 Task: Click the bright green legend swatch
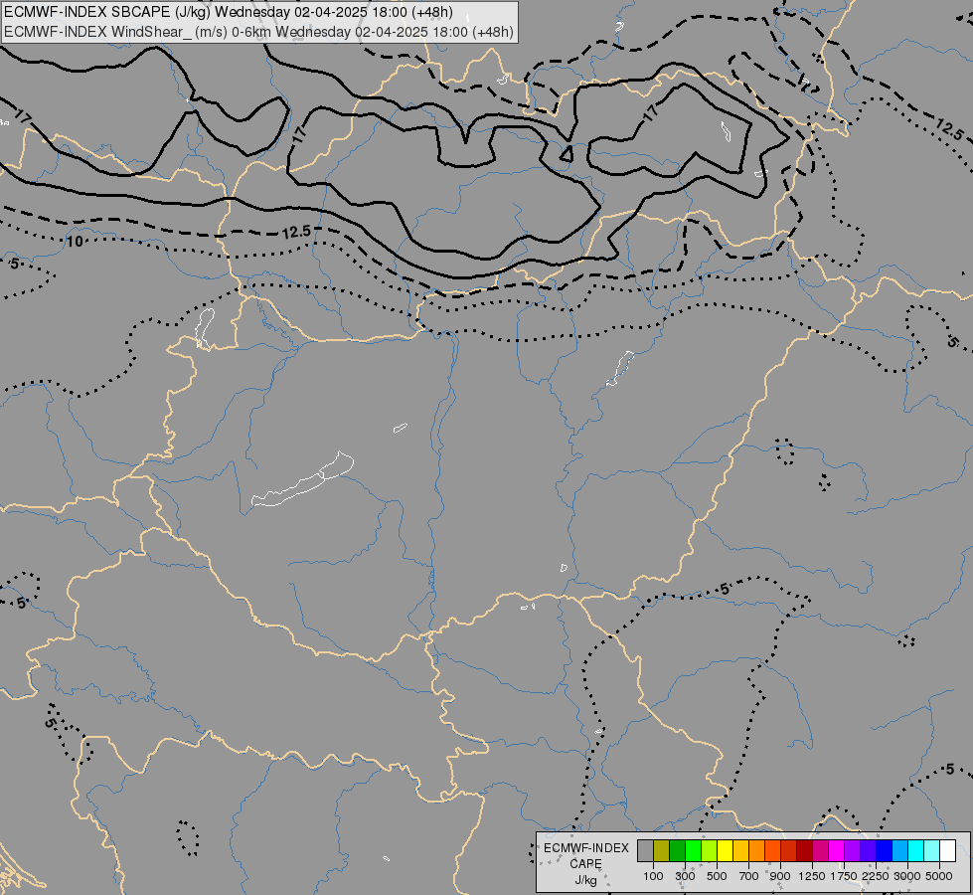(x=693, y=850)
